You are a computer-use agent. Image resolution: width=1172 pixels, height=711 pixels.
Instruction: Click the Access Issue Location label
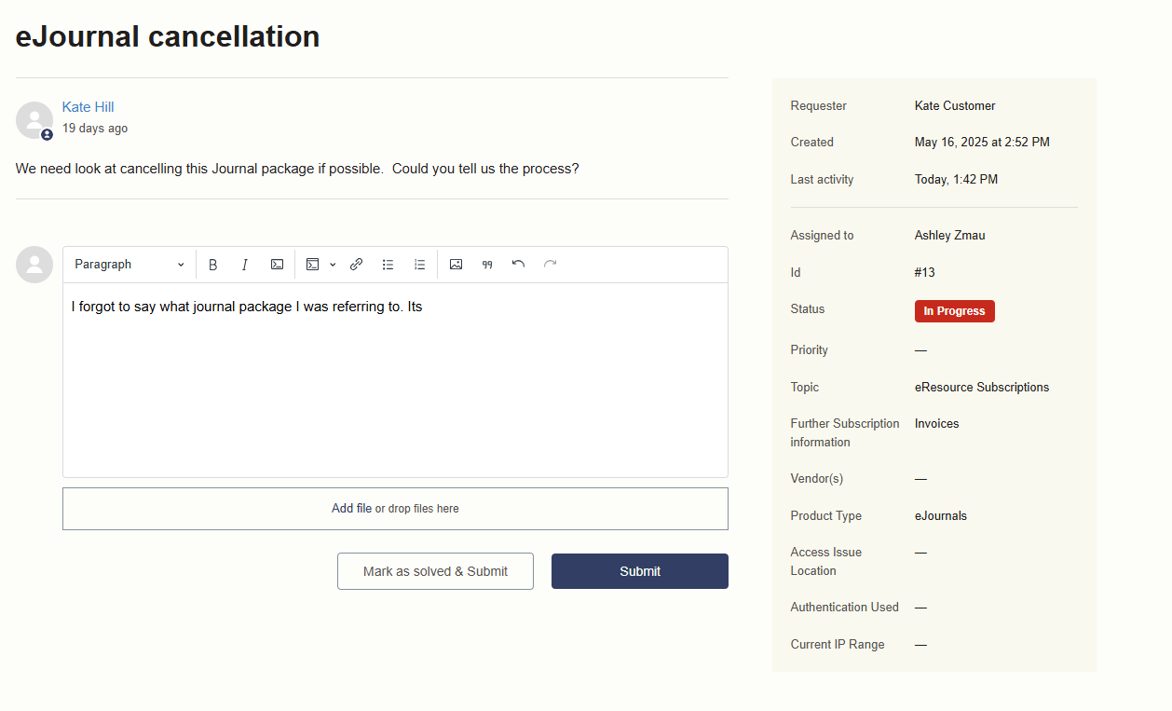(x=826, y=562)
